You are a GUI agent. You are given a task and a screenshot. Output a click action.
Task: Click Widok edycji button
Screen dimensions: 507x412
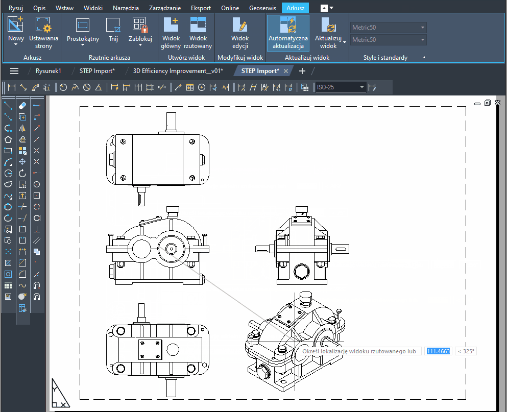coord(240,33)
